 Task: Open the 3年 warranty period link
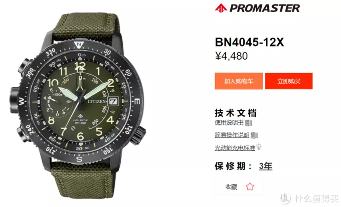[266, 166]
